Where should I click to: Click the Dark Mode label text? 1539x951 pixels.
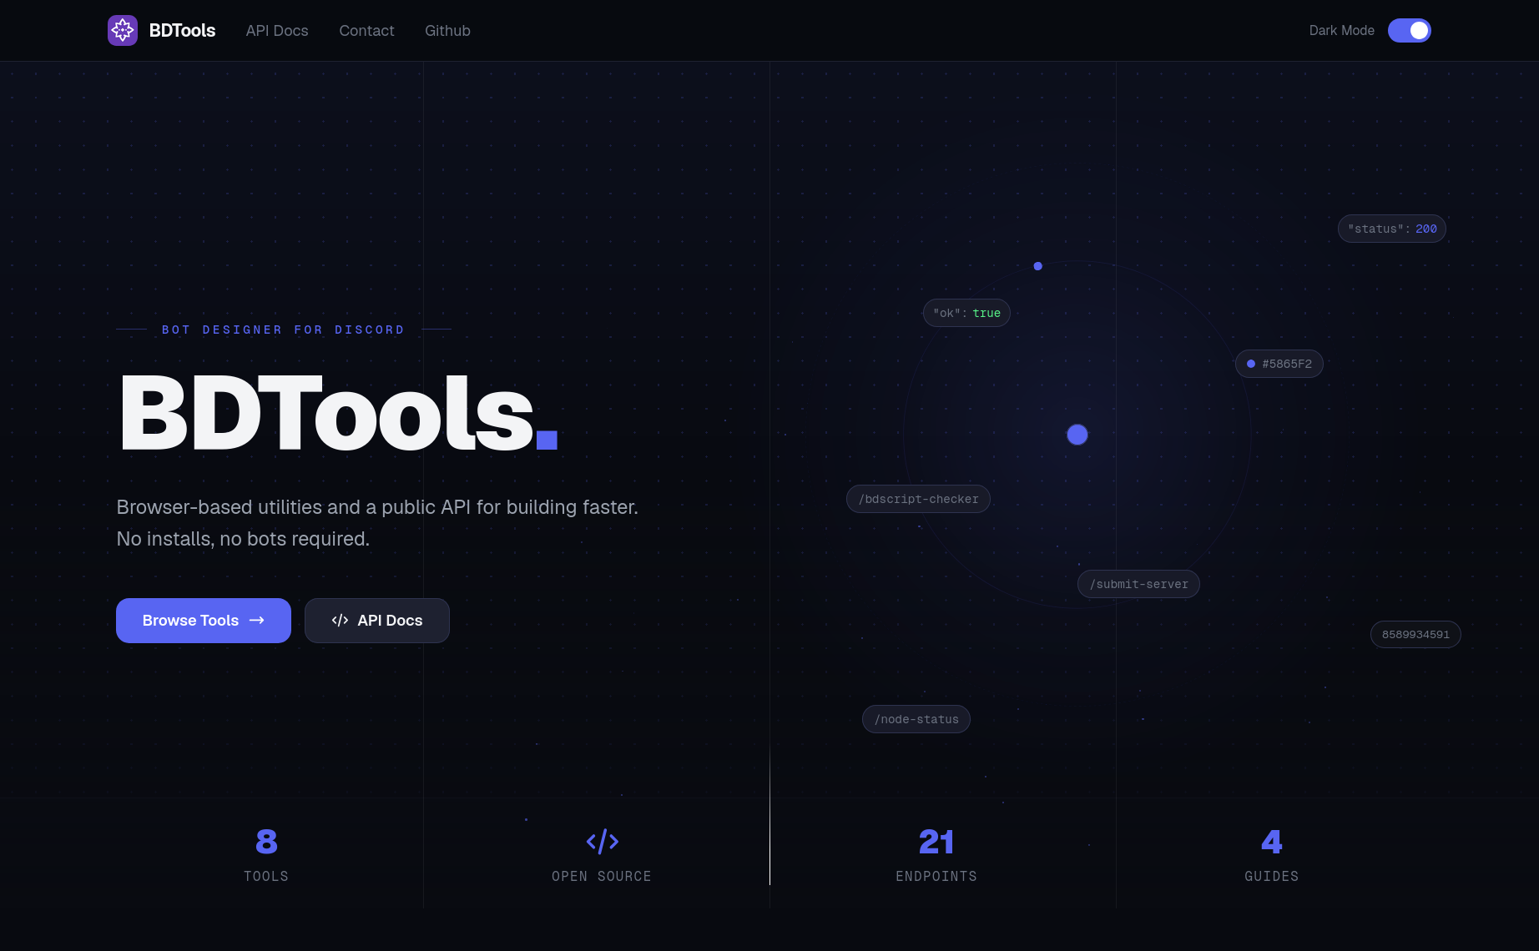(1341, 31)
